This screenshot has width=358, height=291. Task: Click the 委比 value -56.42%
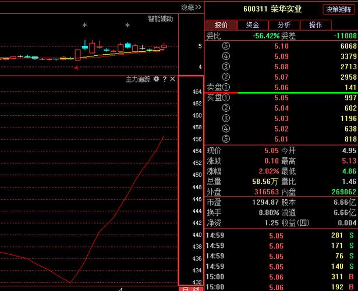click(266, 36)
